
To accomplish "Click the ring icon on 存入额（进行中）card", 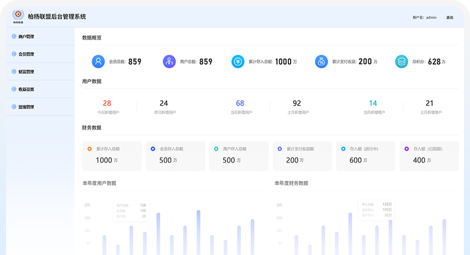I will coord(343,148).
